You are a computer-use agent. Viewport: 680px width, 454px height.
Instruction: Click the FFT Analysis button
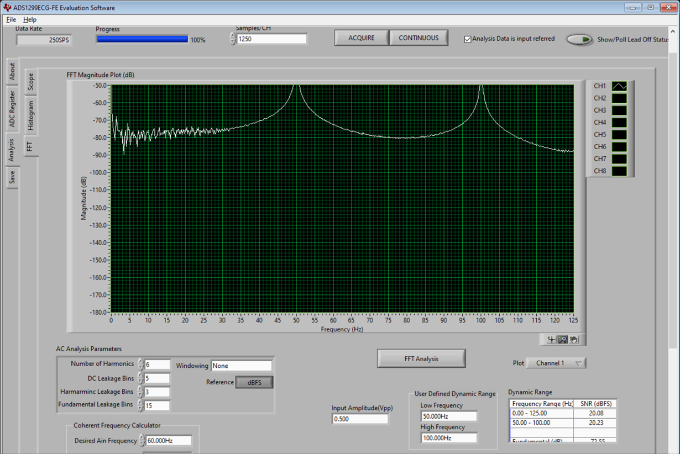pos(421,358)
